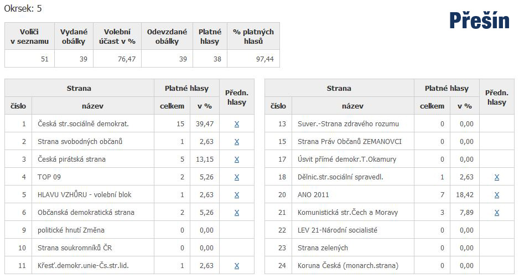Open preferential votes X for Dělnic.str.sociální spravedl.
The image size is (519, 278).
497,177
